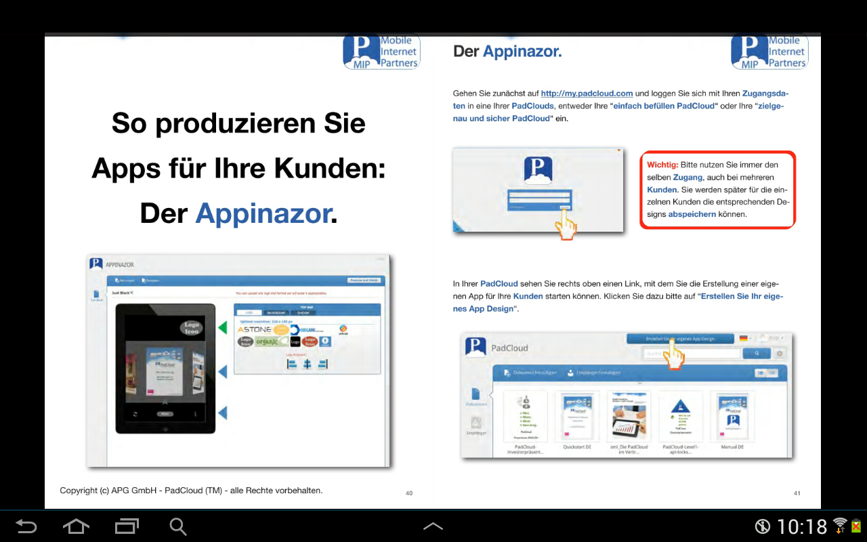Tap the red 'Wichtig:' note box
This screenshot has width=867, height=542.
[x=717, y=190]
